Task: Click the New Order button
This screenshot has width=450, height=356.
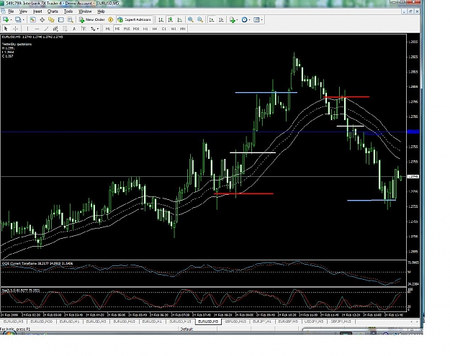Action: point(92,20)
